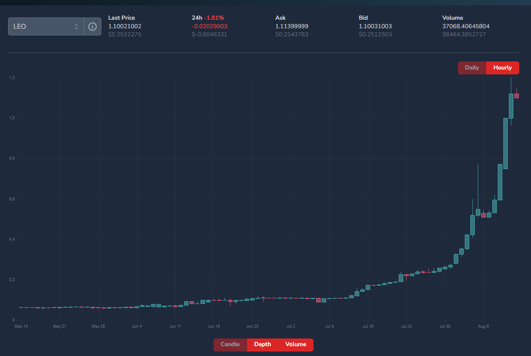Click the bid dollar value $0.2512503
The image size is (531, 356).
(375, 34)
